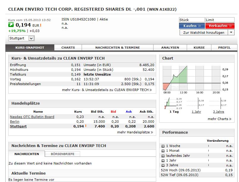This screenshot has width=239, height=182.
Task: Click the arrow icon beside 1 Woche performance
Action: pyautogui.click(x=163, y=146)
